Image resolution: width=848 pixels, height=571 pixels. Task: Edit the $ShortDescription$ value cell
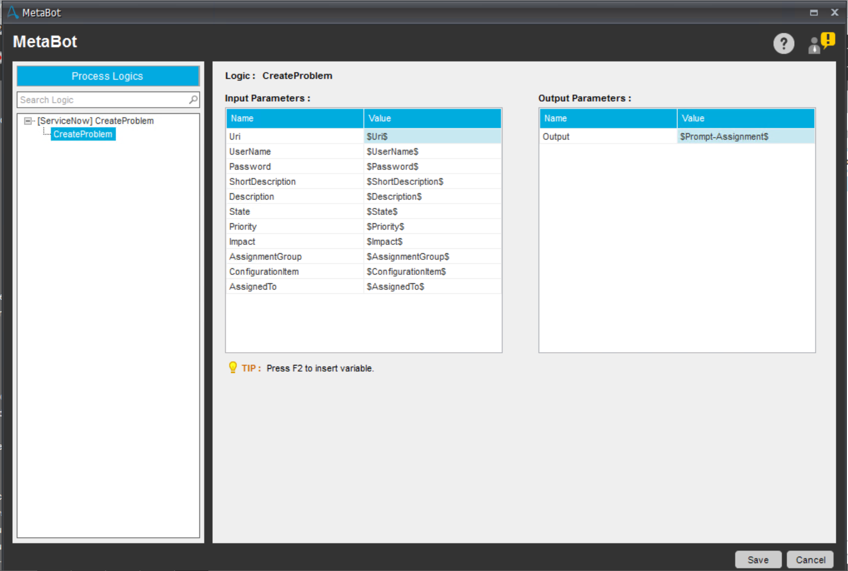tap(433, 182)
